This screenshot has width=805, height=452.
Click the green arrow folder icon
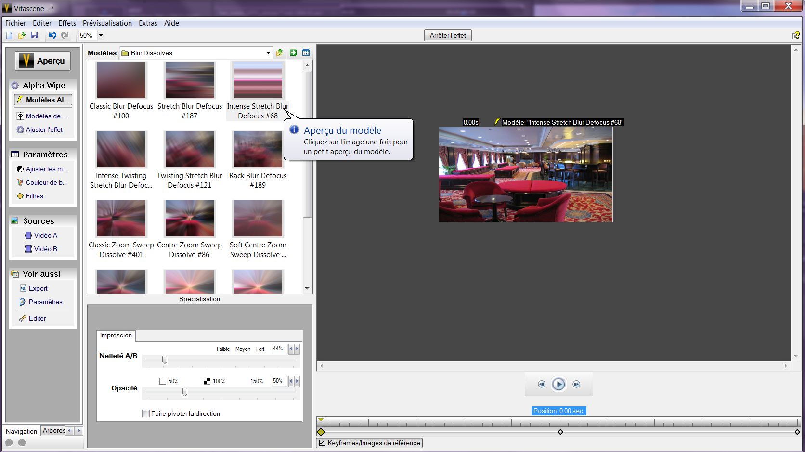coord(293,52)
